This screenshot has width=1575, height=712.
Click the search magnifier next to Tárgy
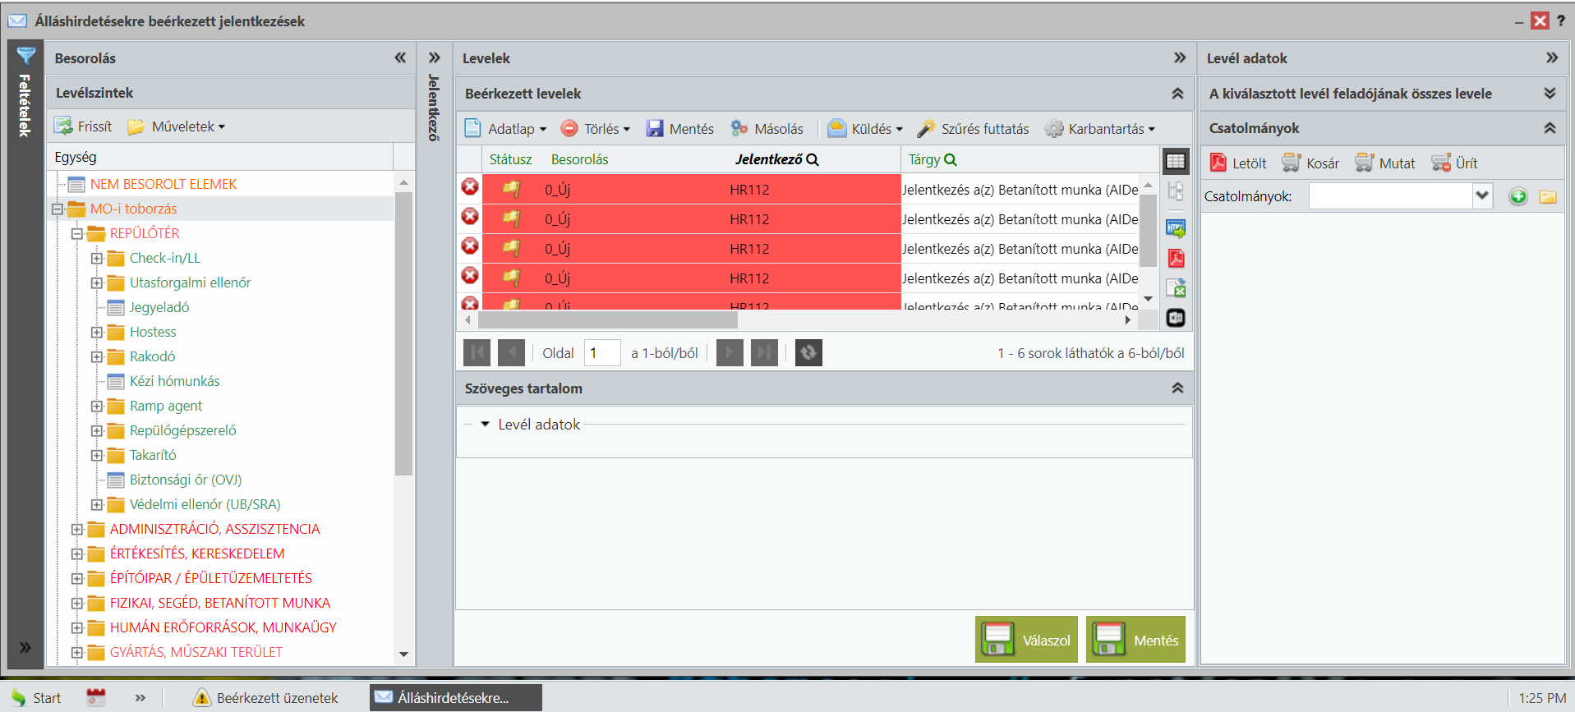(951, 159)
